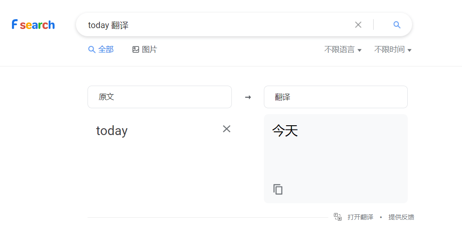Clear the search box with X icon

[358, 25]
